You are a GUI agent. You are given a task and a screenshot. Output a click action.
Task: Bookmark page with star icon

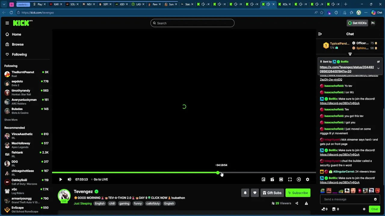(x=322, y=13)
